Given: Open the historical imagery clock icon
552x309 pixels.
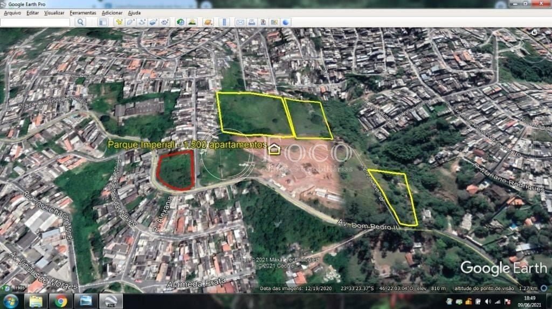Looking at the screenshot, I should (181, 22).
